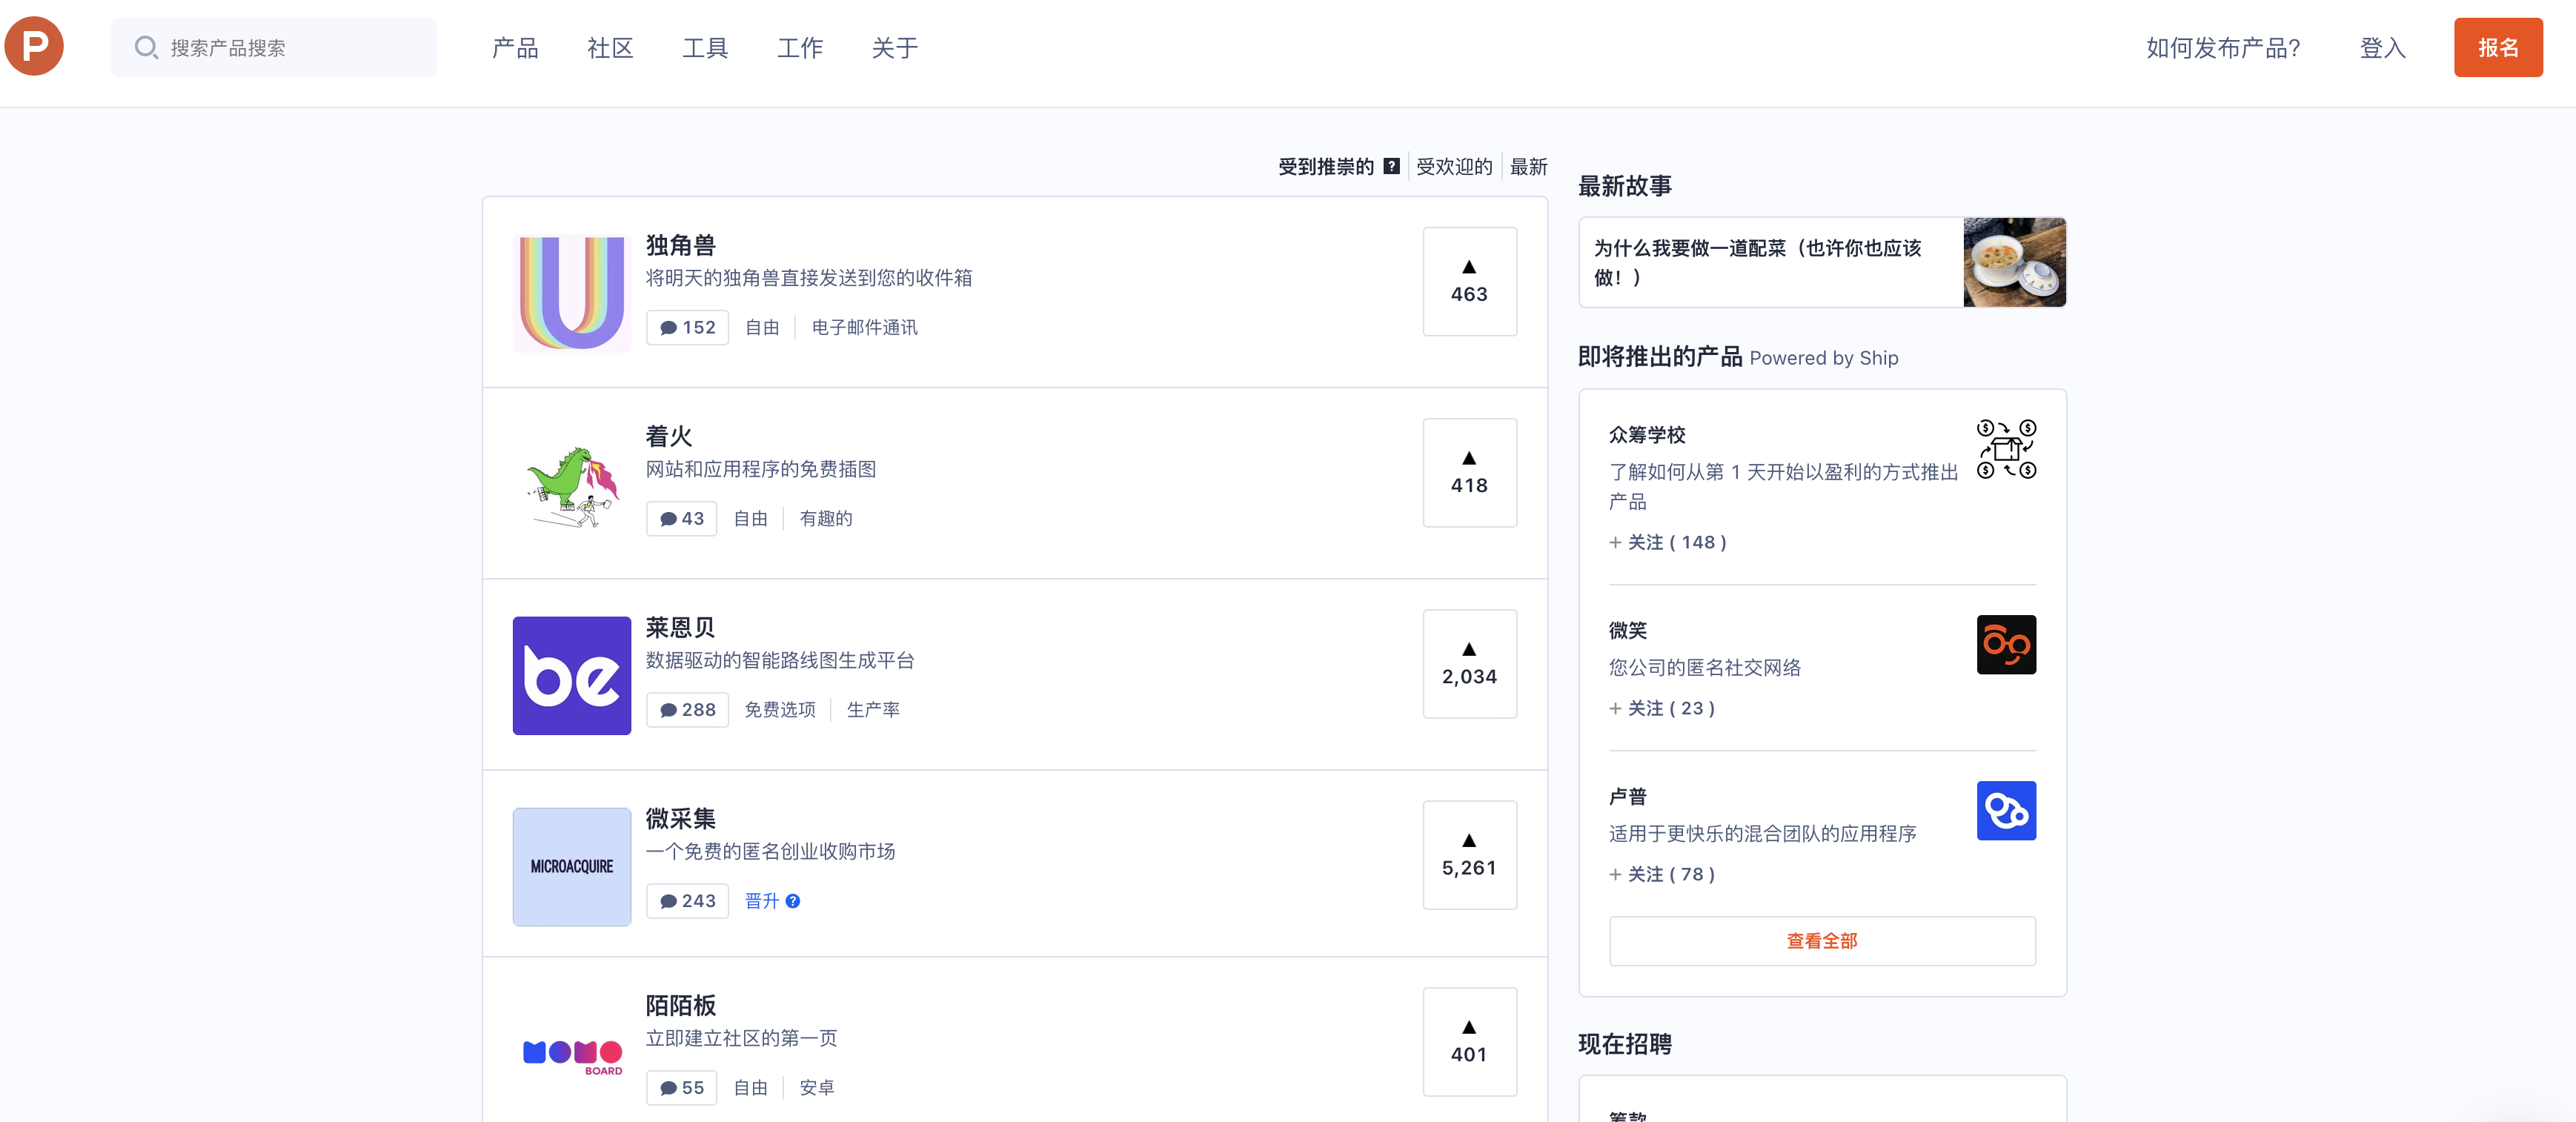This screenshot has width=2576, height=1122.
Task: Click the 微笑 app icon
Action: click(2005, 644)
